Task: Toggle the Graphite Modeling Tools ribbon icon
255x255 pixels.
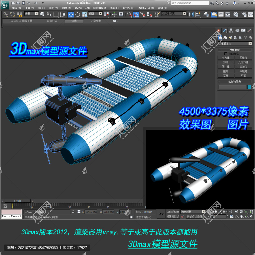Action: (214, 14)
